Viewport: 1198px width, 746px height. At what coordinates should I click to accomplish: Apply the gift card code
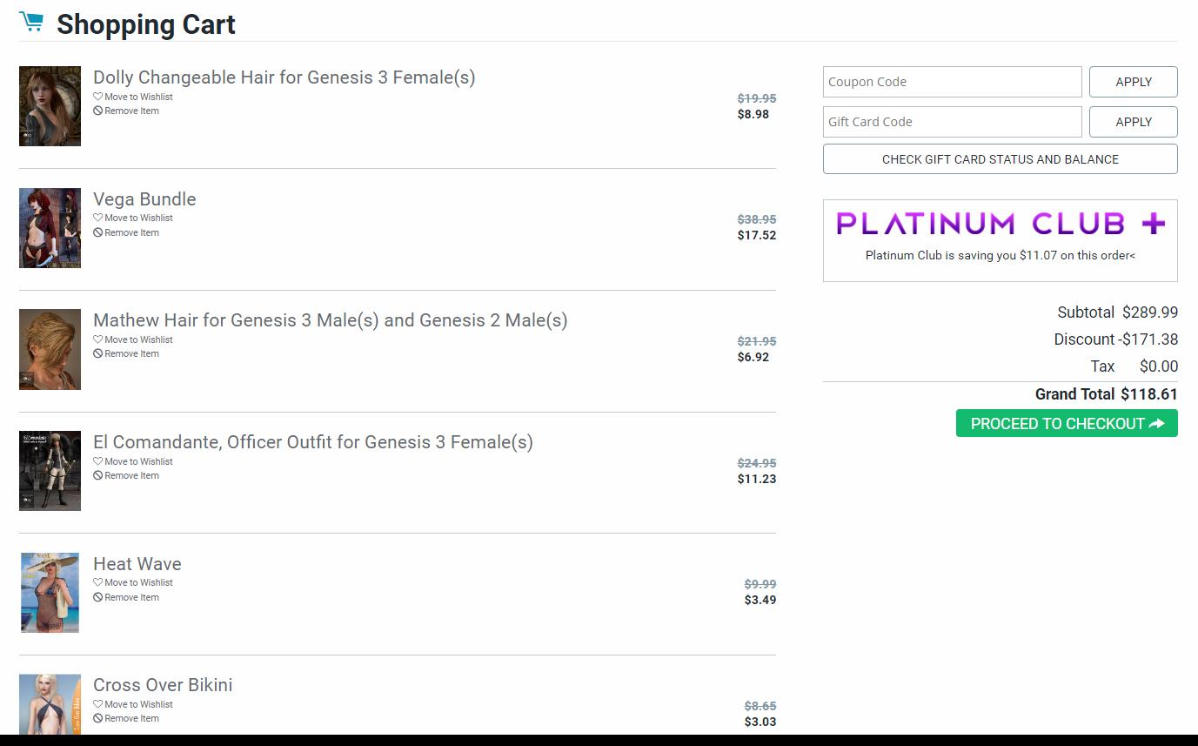pos(1133,122)
